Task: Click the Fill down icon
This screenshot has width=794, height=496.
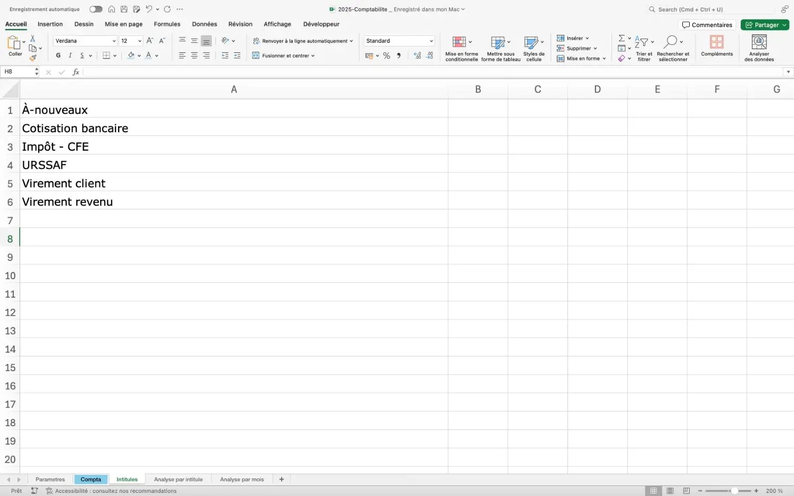Action: click(621, 48)
